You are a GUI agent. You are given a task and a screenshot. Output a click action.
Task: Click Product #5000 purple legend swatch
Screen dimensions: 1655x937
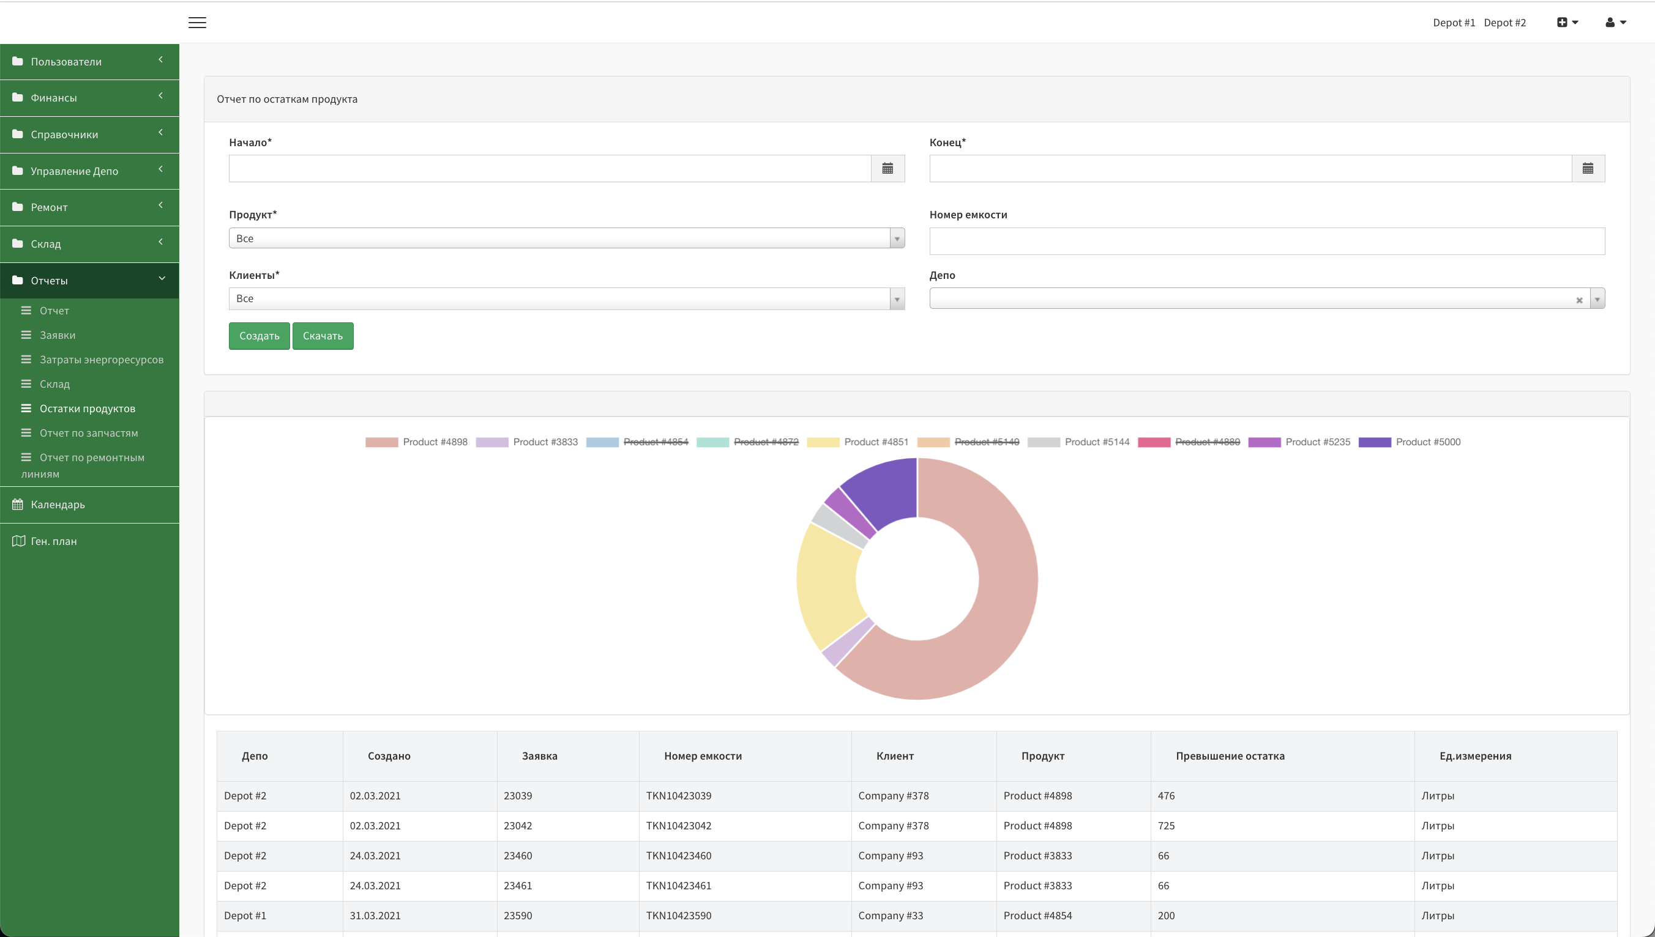1375,442
